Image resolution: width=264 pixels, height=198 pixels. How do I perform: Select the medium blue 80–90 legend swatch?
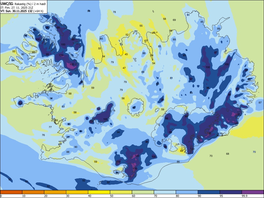(x=187, y=192)
